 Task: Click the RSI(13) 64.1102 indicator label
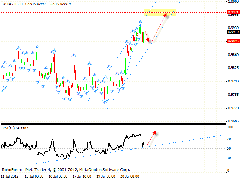[15, 128]
